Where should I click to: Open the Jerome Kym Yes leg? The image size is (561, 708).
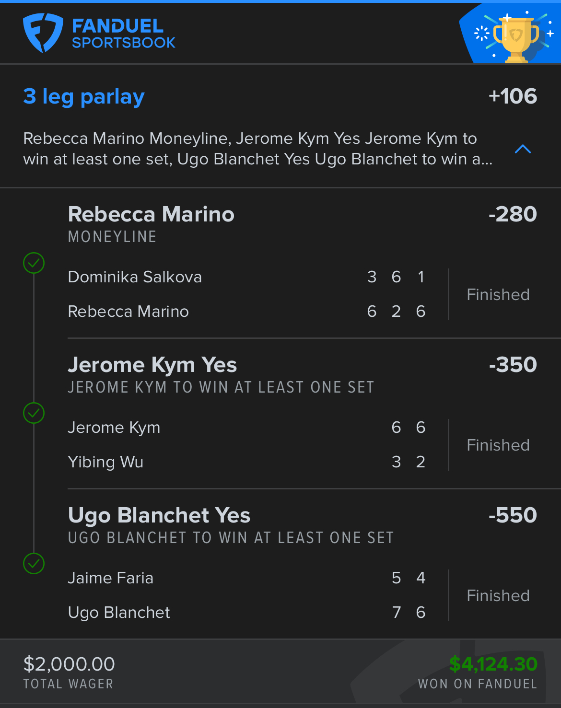click(x=152, y=365)
